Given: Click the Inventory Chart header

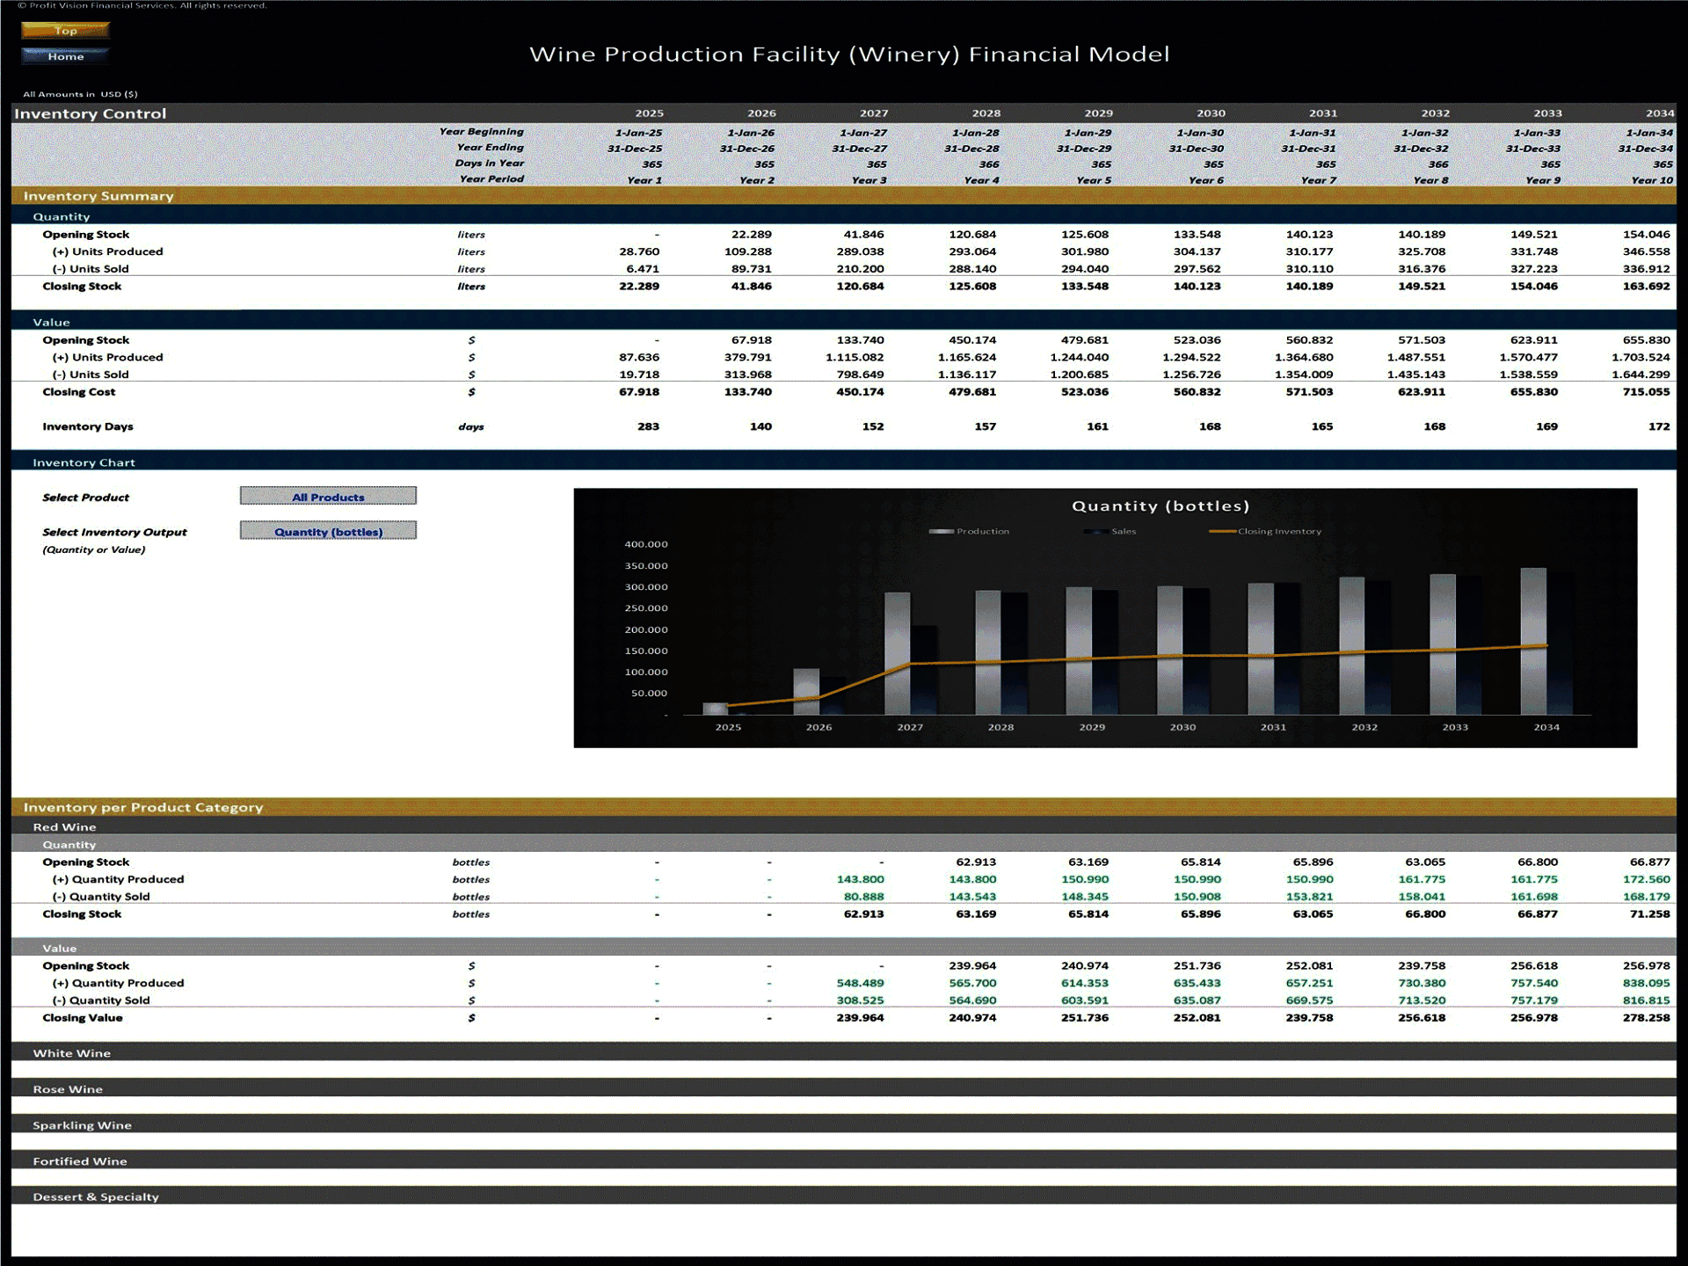Looking at the screenshot, I should click(844, 462).
